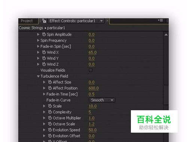Click the Octave Multiplier value 1.0
Image resolution: width=187 pixels, height=142 pixels.
(x=92, y=118)
